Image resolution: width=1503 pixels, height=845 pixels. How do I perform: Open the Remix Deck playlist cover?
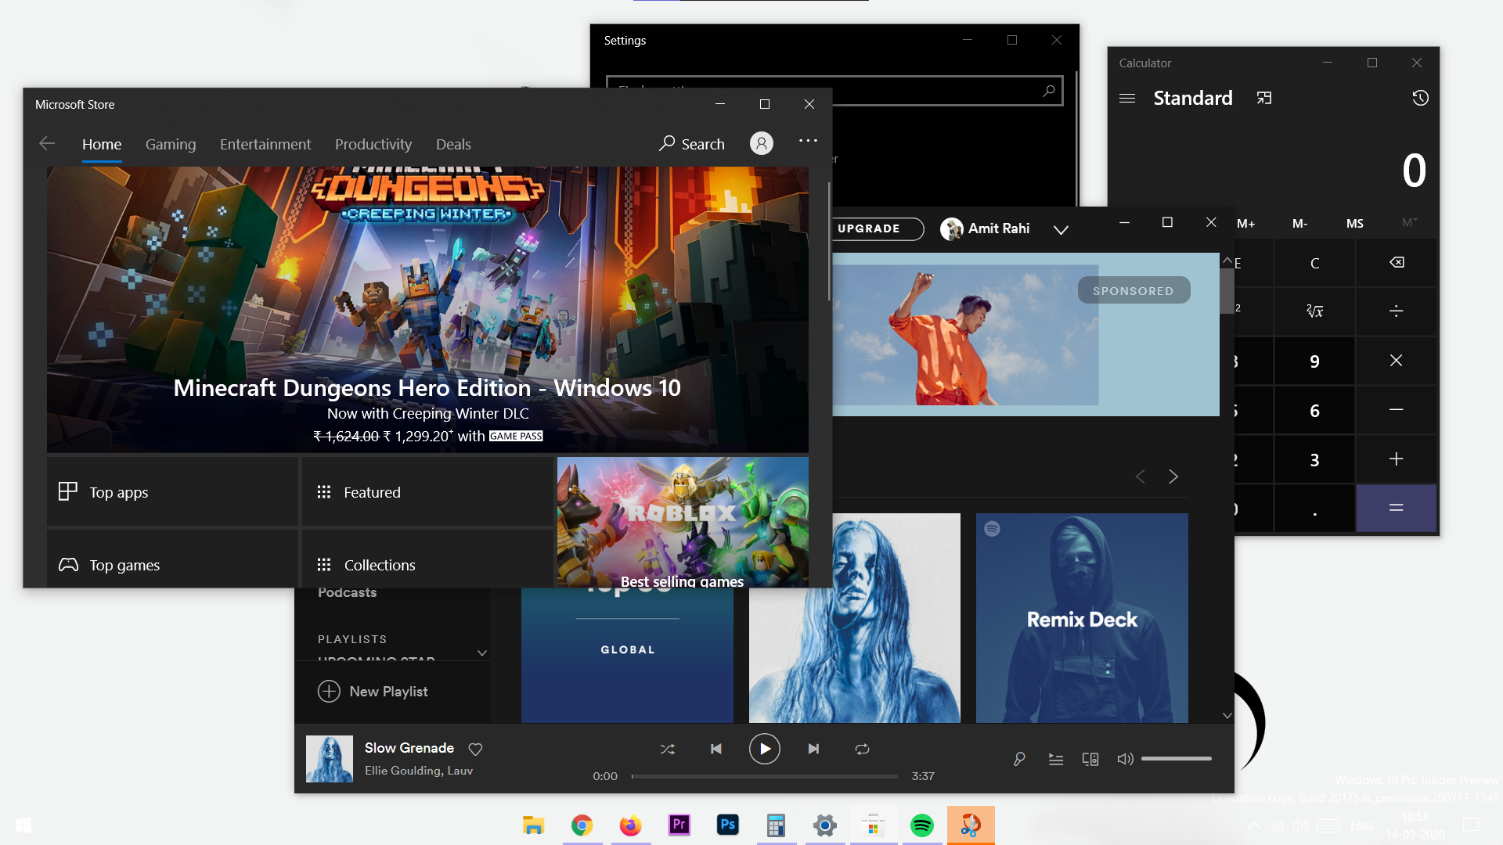(x=1082, y=617)
